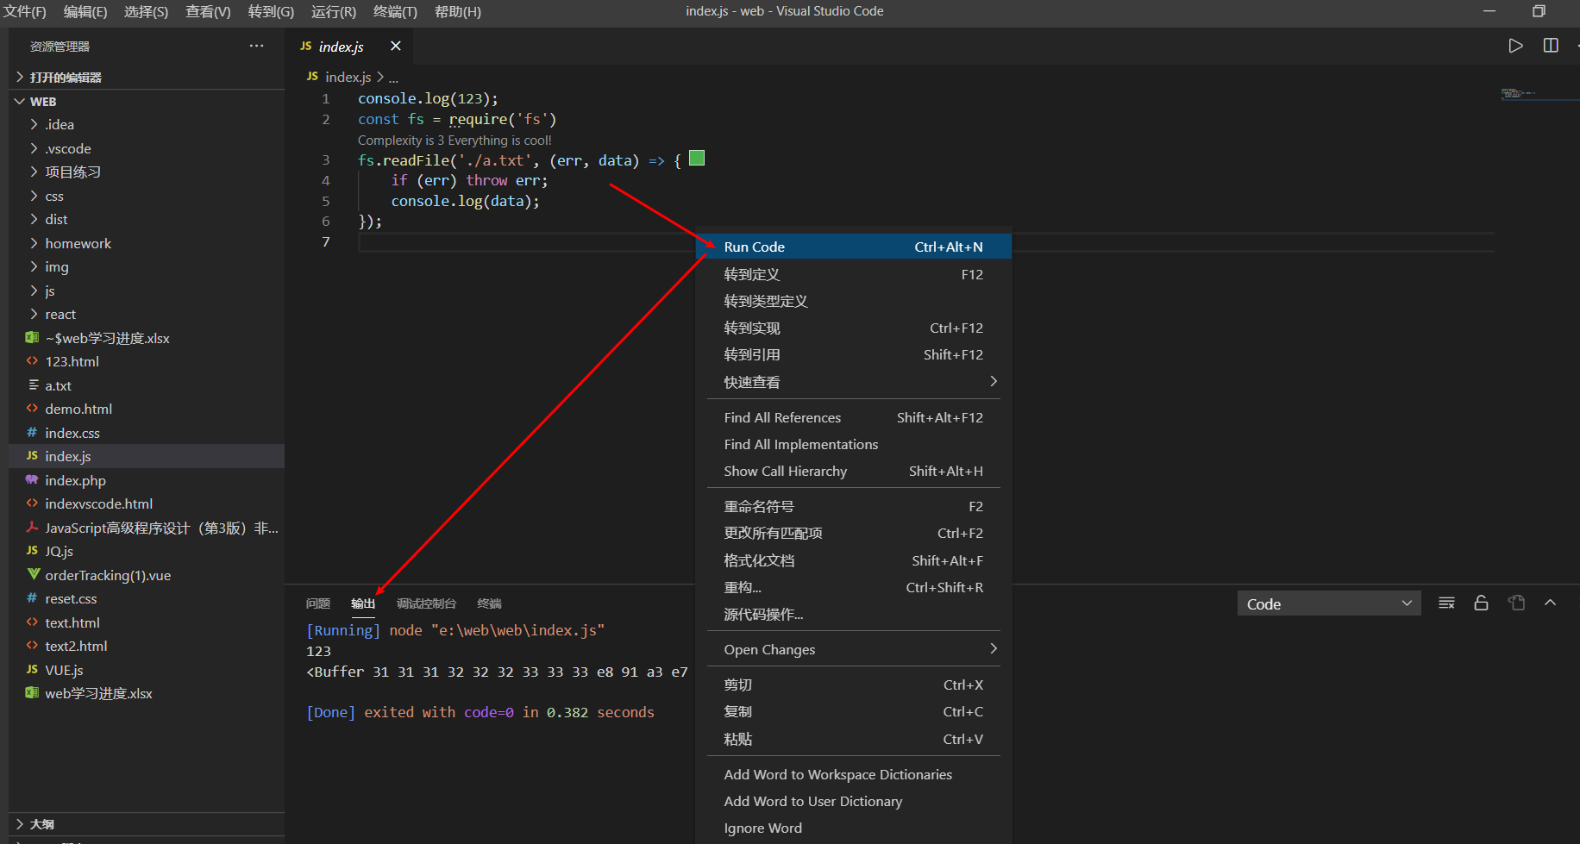1580x844 pixels.
Task: Click Add Word to User Dictionary
Action: tap(812, 801)
